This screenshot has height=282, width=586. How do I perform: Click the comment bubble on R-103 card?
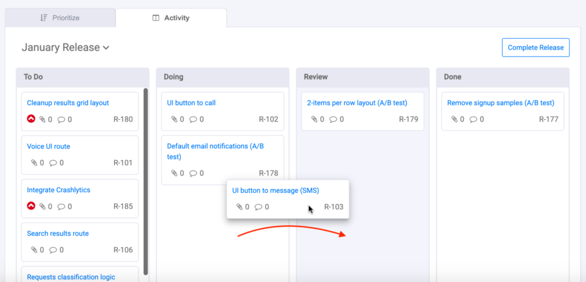click(259, 207)
